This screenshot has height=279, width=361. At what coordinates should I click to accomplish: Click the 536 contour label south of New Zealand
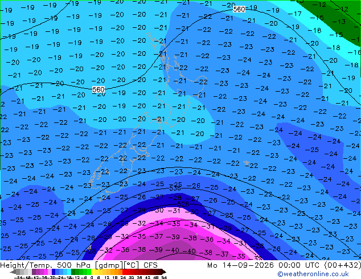[175, 188]
